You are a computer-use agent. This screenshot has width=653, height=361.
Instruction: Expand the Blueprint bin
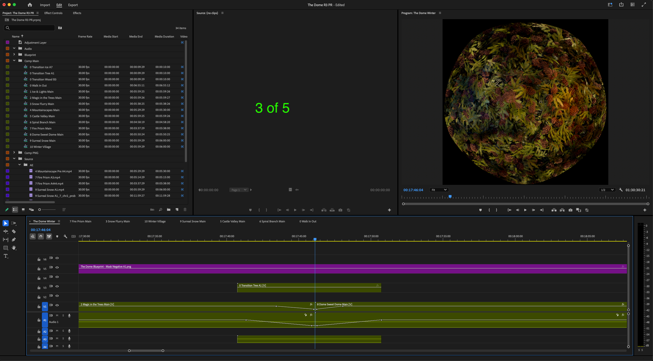[x=14, y=55]
